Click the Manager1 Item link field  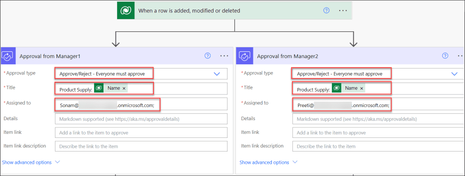pos(141,132)
